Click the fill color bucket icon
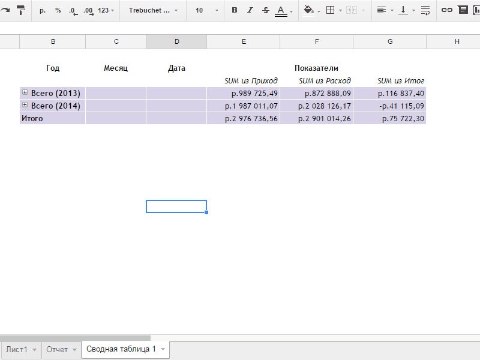The width and height of the screenshot is (480, 360). 308,10
